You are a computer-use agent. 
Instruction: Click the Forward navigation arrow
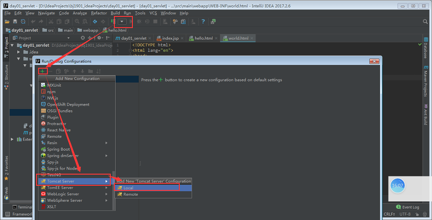tap(103, 22)
